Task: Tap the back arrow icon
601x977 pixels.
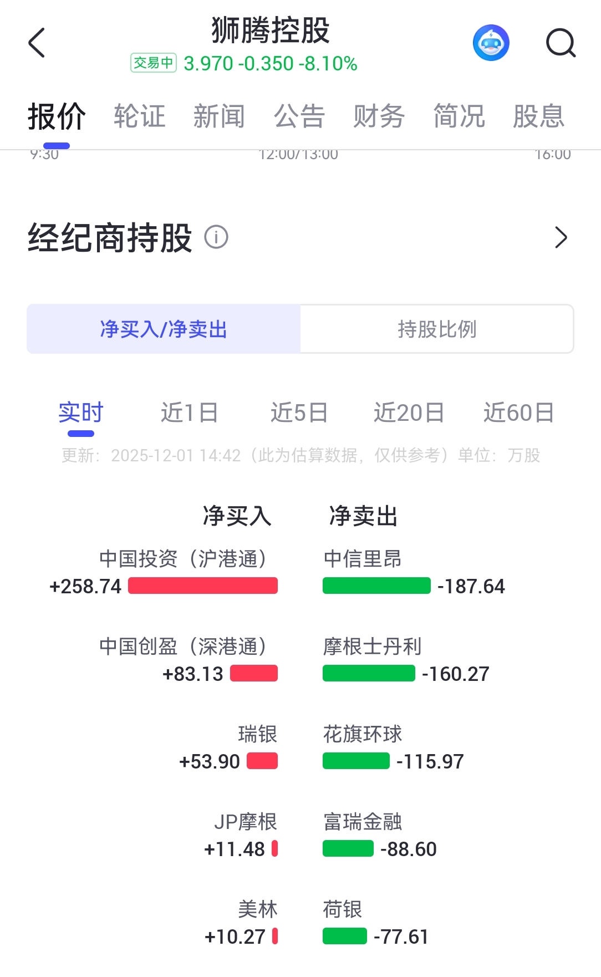Action: pos(37,43)
